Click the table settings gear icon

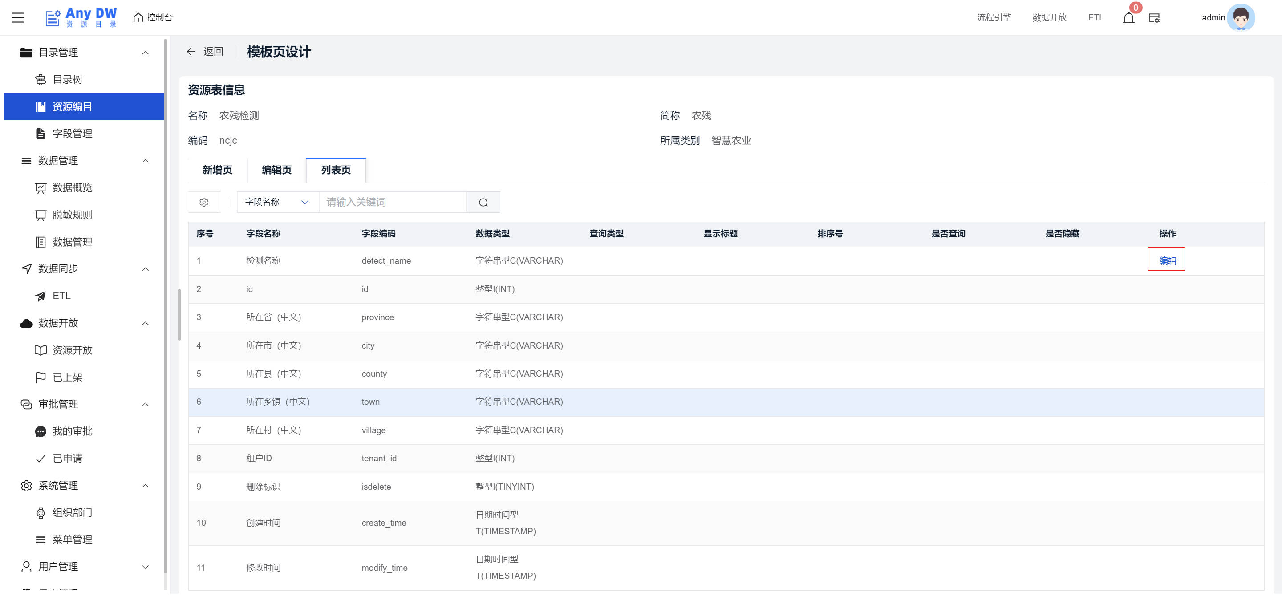click(x=203, y=202)
